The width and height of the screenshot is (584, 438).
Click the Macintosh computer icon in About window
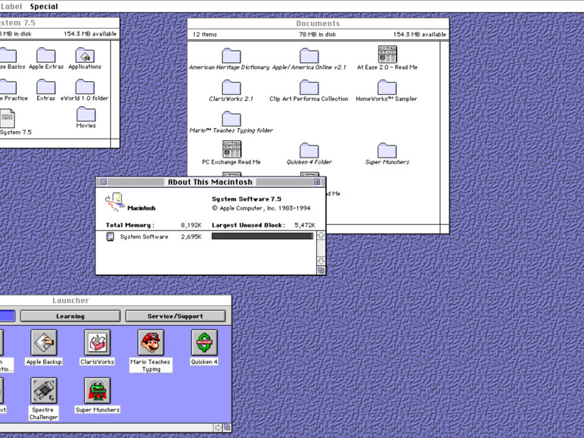(115, 202)
